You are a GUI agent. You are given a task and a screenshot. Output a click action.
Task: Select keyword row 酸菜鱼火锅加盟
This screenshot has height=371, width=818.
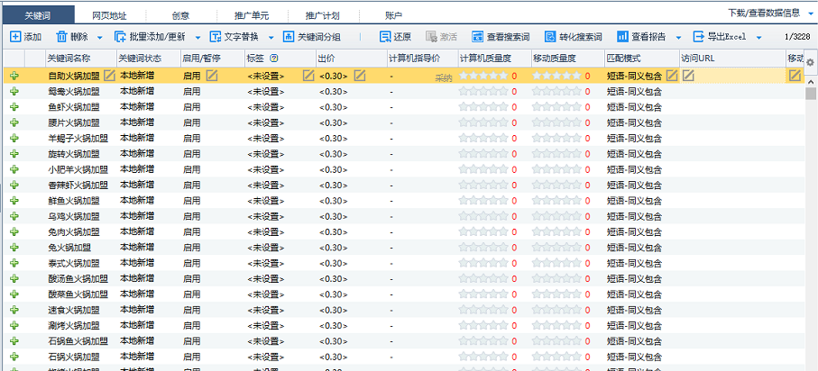403,294
